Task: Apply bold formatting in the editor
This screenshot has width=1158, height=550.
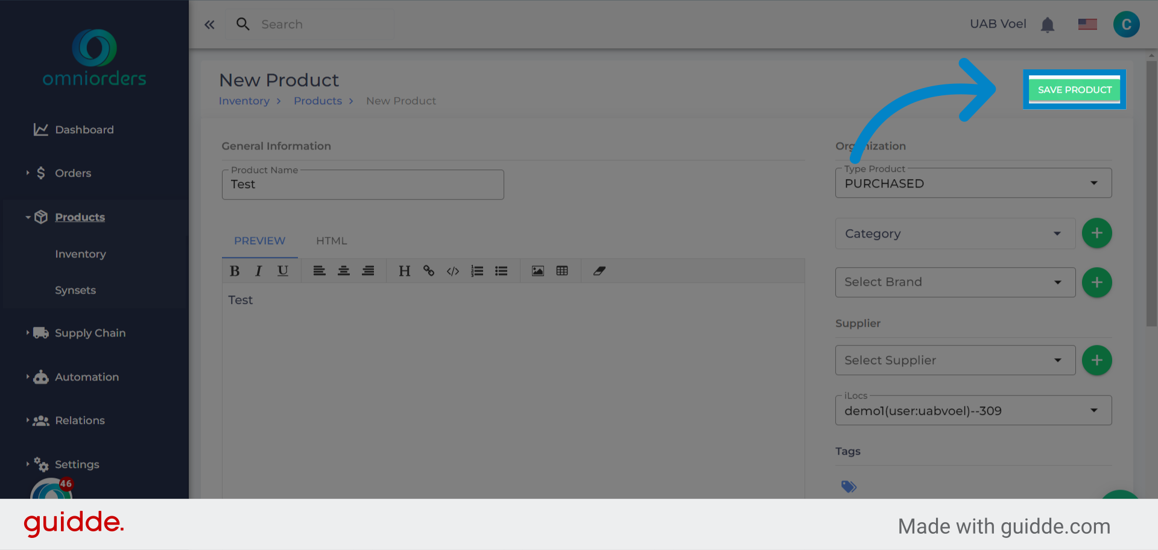Action: pyautogui.click(x=234, y=271)
